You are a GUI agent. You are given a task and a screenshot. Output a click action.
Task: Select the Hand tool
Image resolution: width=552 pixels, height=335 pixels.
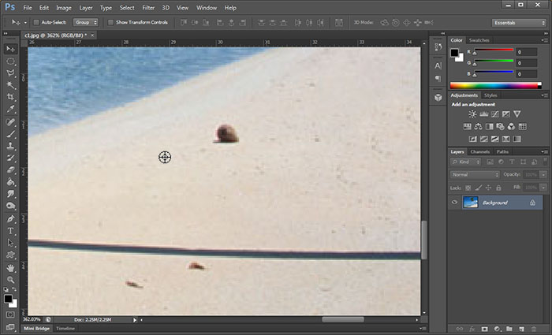tap(11, 268)
